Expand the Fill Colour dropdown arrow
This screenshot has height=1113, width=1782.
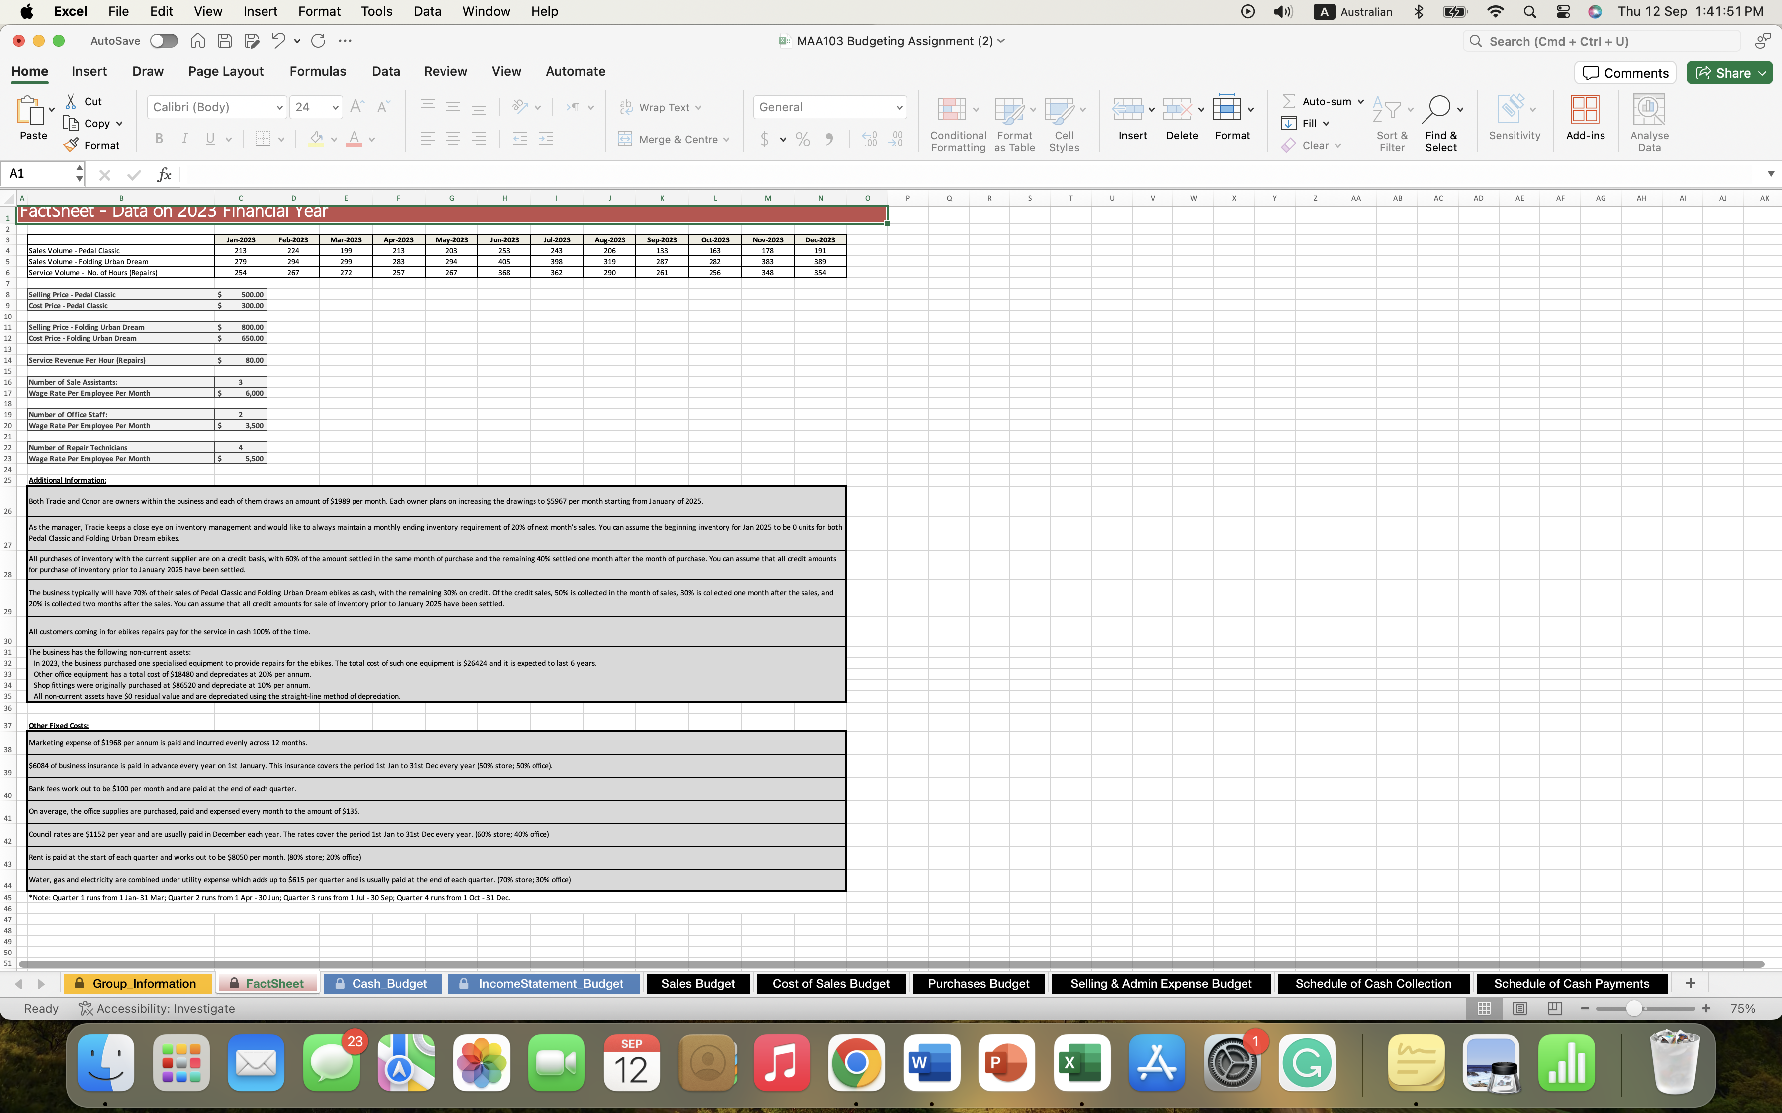point(334,139)
